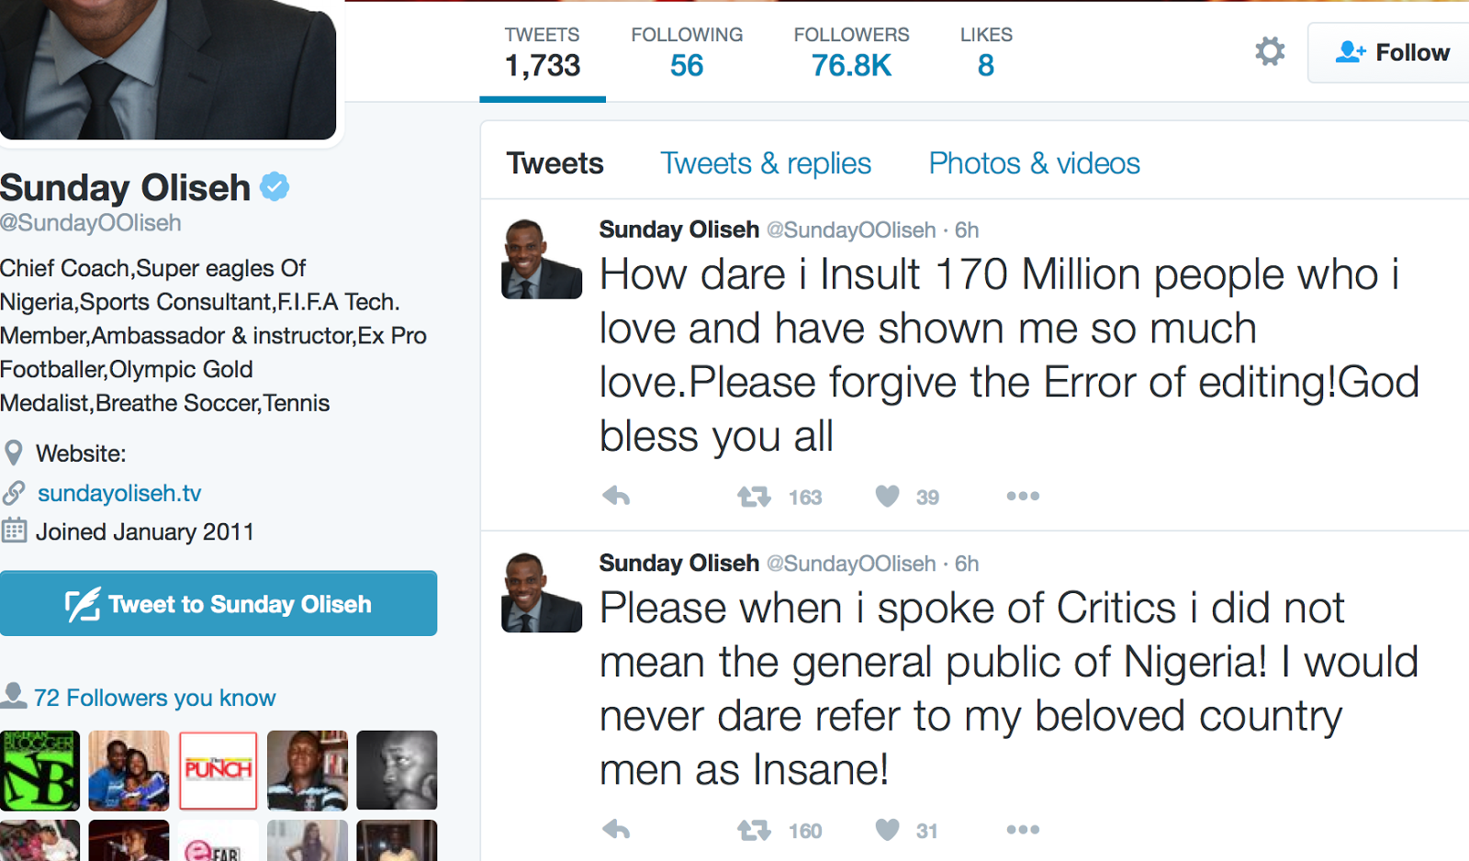Open avatar on the first tweet

pos(542,259)
